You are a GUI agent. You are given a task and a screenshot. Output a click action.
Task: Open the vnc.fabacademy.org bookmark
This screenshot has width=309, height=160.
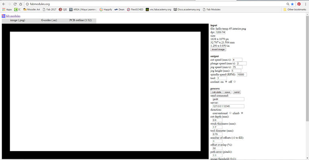(158, 10)
